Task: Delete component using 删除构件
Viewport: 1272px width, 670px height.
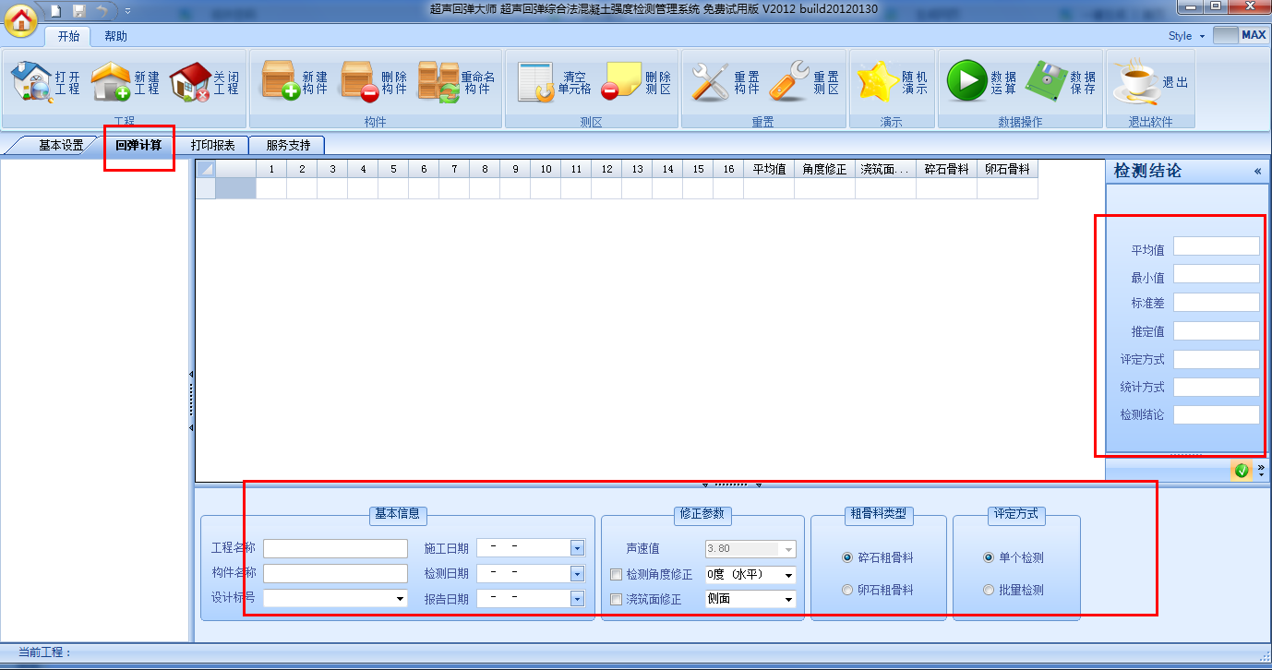Action: point(373,83)
